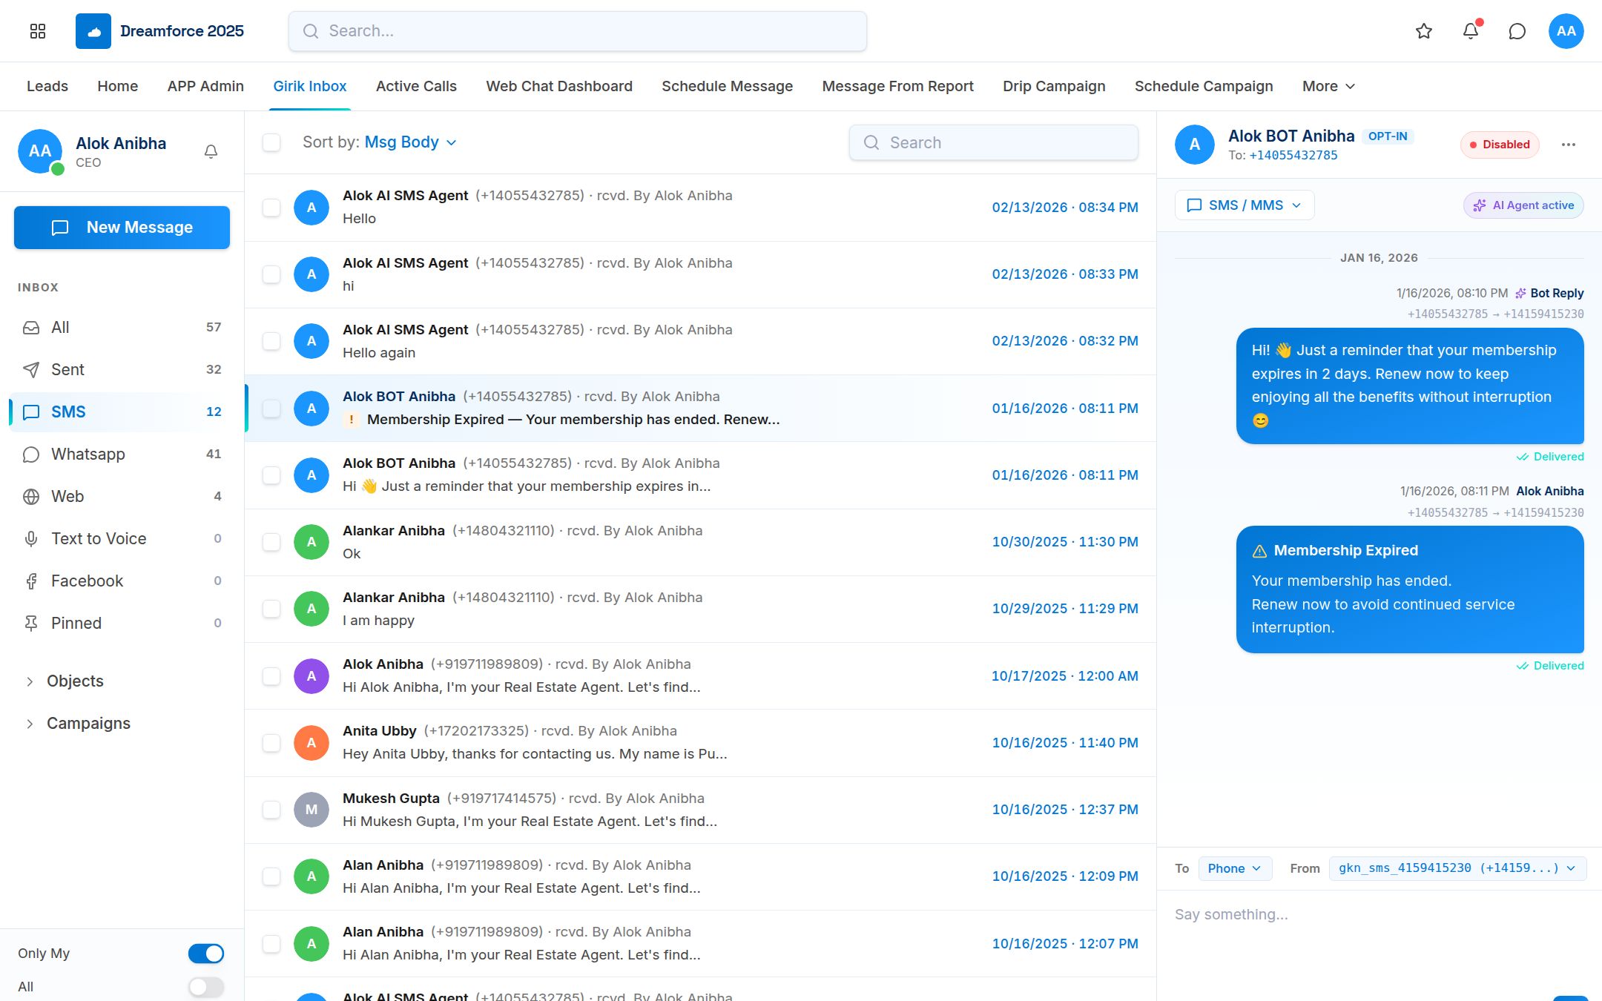This screenshot has width=1602, height=1001.
Task: Open the Girik Inbox tab
Action: tap(309, 86)
